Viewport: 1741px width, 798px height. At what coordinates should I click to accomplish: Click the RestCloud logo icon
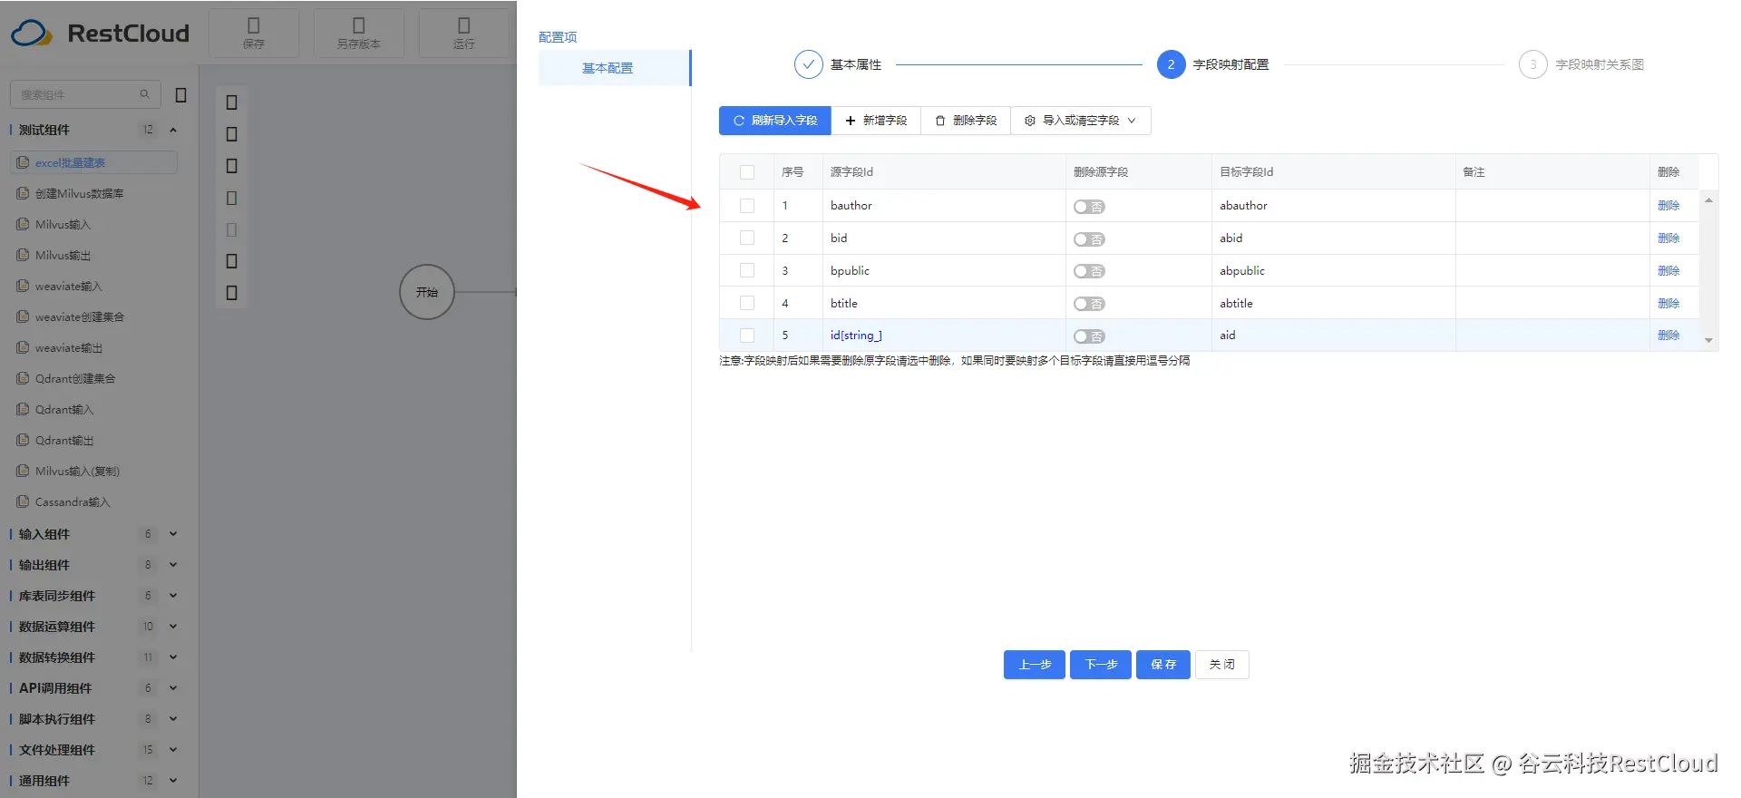(x=32, y=34)
